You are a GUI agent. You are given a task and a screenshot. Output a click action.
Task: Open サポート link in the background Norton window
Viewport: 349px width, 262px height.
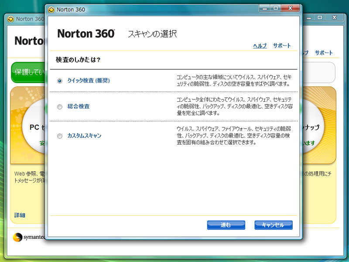click(324, 53)
